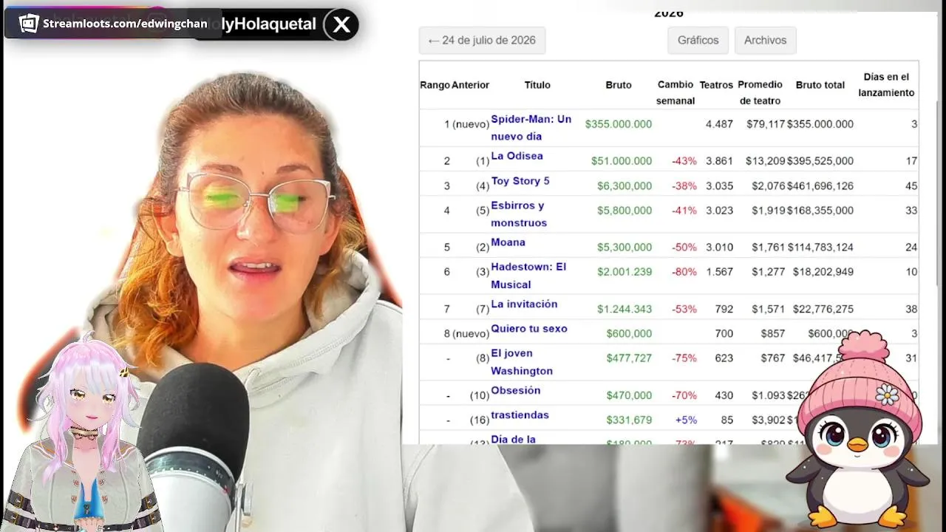The width and height of the screenshot is (946, 532).
Task: Click the pink-hat penguin mascot overlay
Action: pos(857,430)
